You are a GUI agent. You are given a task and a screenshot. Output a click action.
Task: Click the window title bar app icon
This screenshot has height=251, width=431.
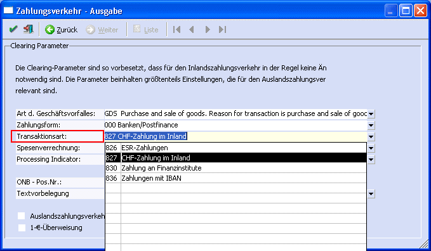click(x=8, y=10)
